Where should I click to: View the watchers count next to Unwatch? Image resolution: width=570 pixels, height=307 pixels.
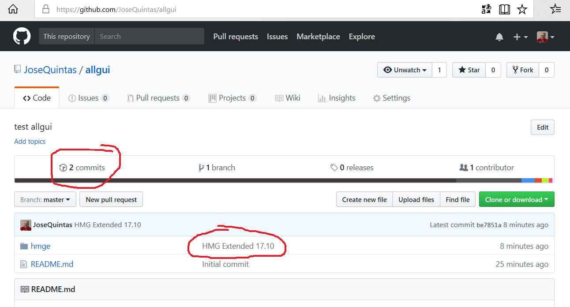click(x=439, y=70)
